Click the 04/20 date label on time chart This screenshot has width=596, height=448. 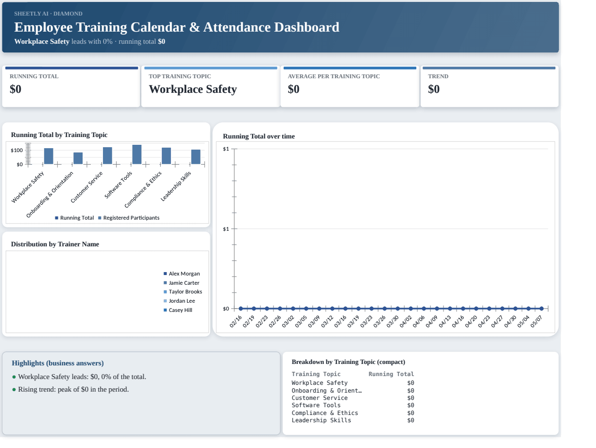point(472,321)
